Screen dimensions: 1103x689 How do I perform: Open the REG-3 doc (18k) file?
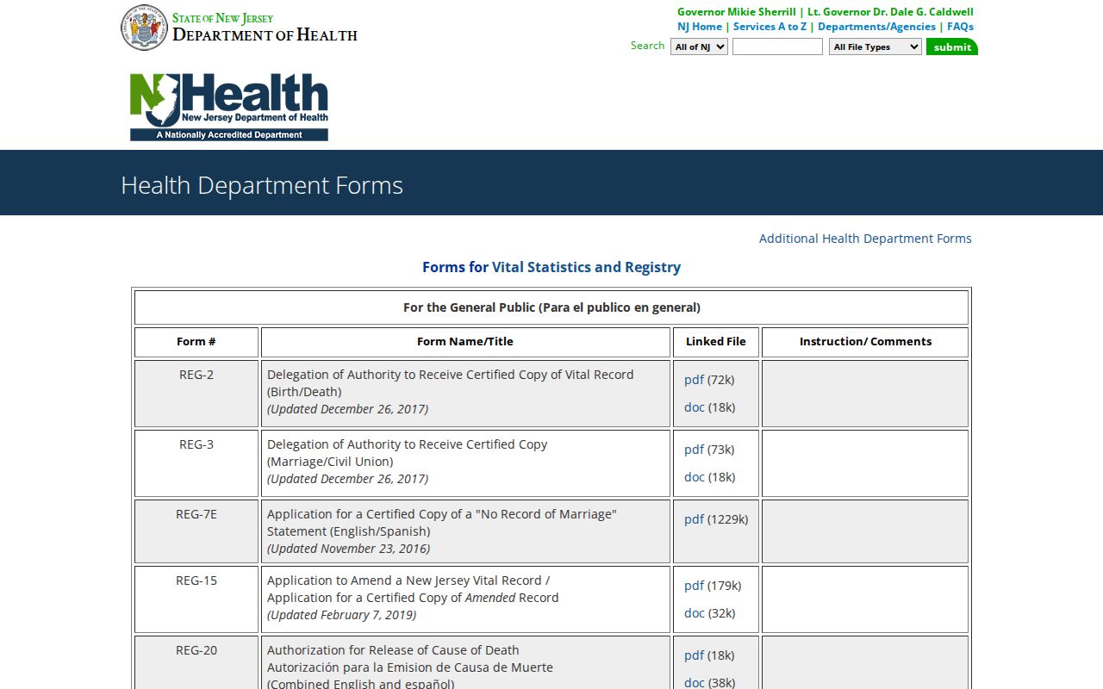[x=695, y=477]
